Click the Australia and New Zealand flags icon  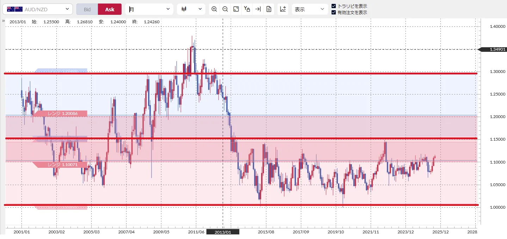[14, 9]
